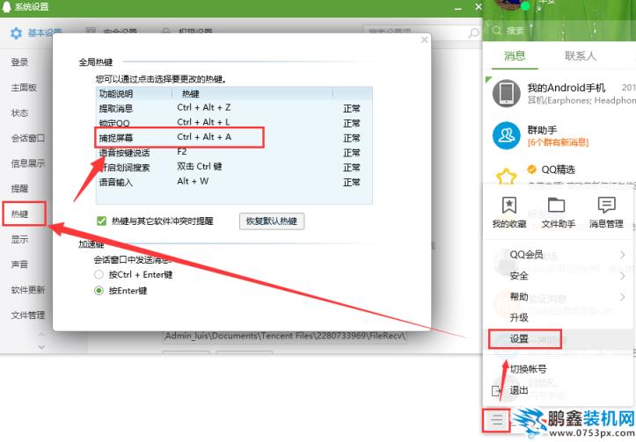Open 群助手 conversation
This screenshot has width=636, height=442.
pos(559,135)
